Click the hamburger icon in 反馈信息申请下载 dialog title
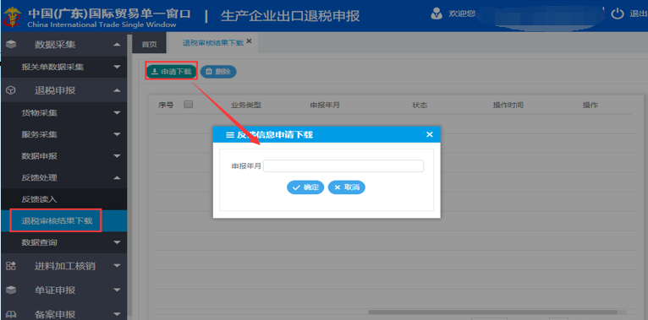This screenshot has width=648, height=320. 230,134
